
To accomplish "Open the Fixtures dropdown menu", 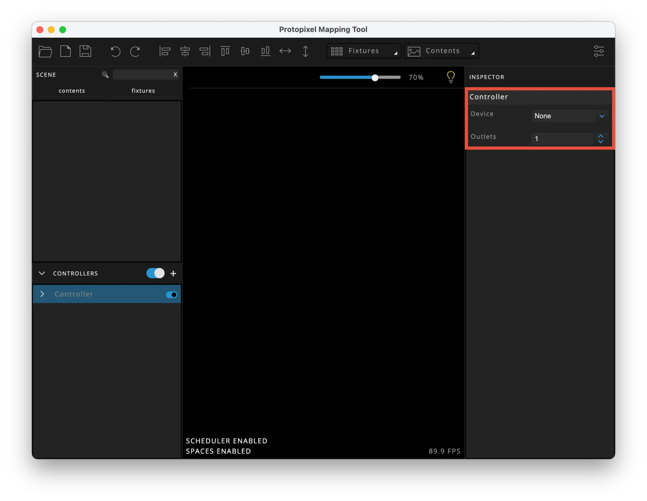I will tap(364, 51).
